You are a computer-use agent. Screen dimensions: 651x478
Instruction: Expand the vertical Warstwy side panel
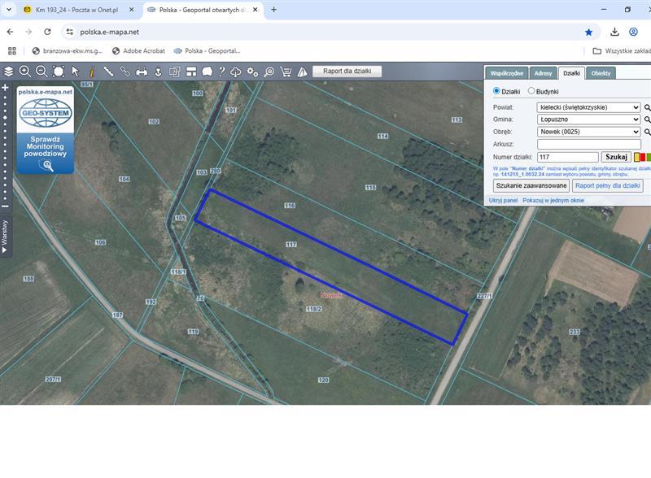pos(5,238)
